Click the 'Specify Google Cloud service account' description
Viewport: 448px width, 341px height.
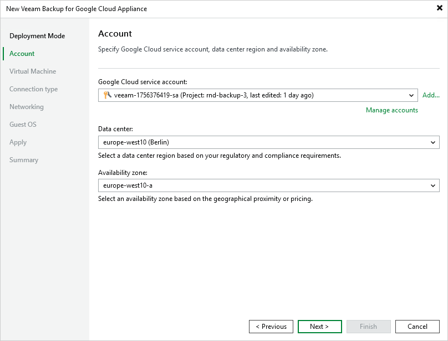(213, 49)
